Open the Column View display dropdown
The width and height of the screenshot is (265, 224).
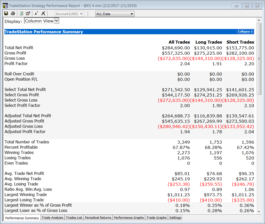pos(41,21)
